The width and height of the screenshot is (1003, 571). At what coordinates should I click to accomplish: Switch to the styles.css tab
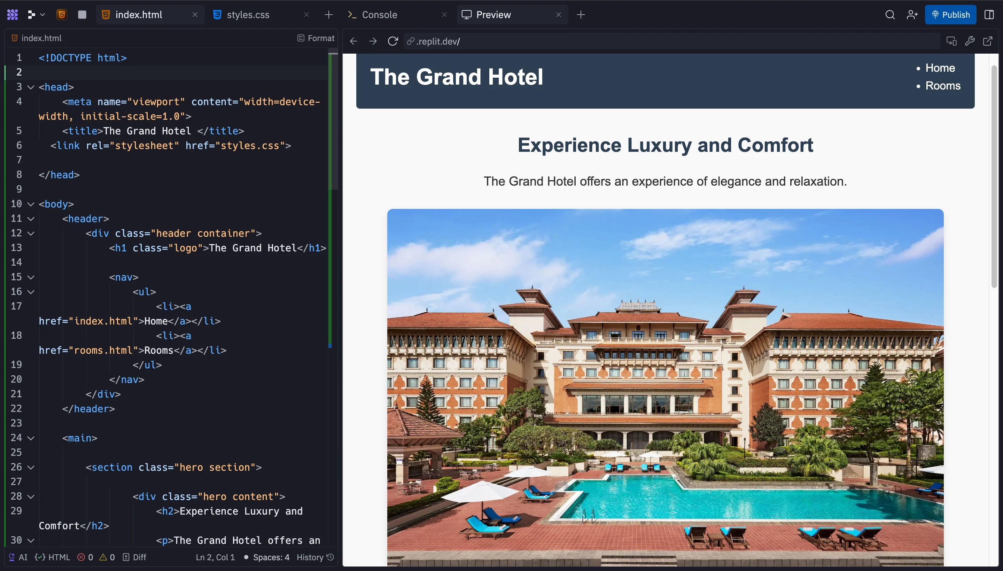pyautogui.click(x=248, y=15)
